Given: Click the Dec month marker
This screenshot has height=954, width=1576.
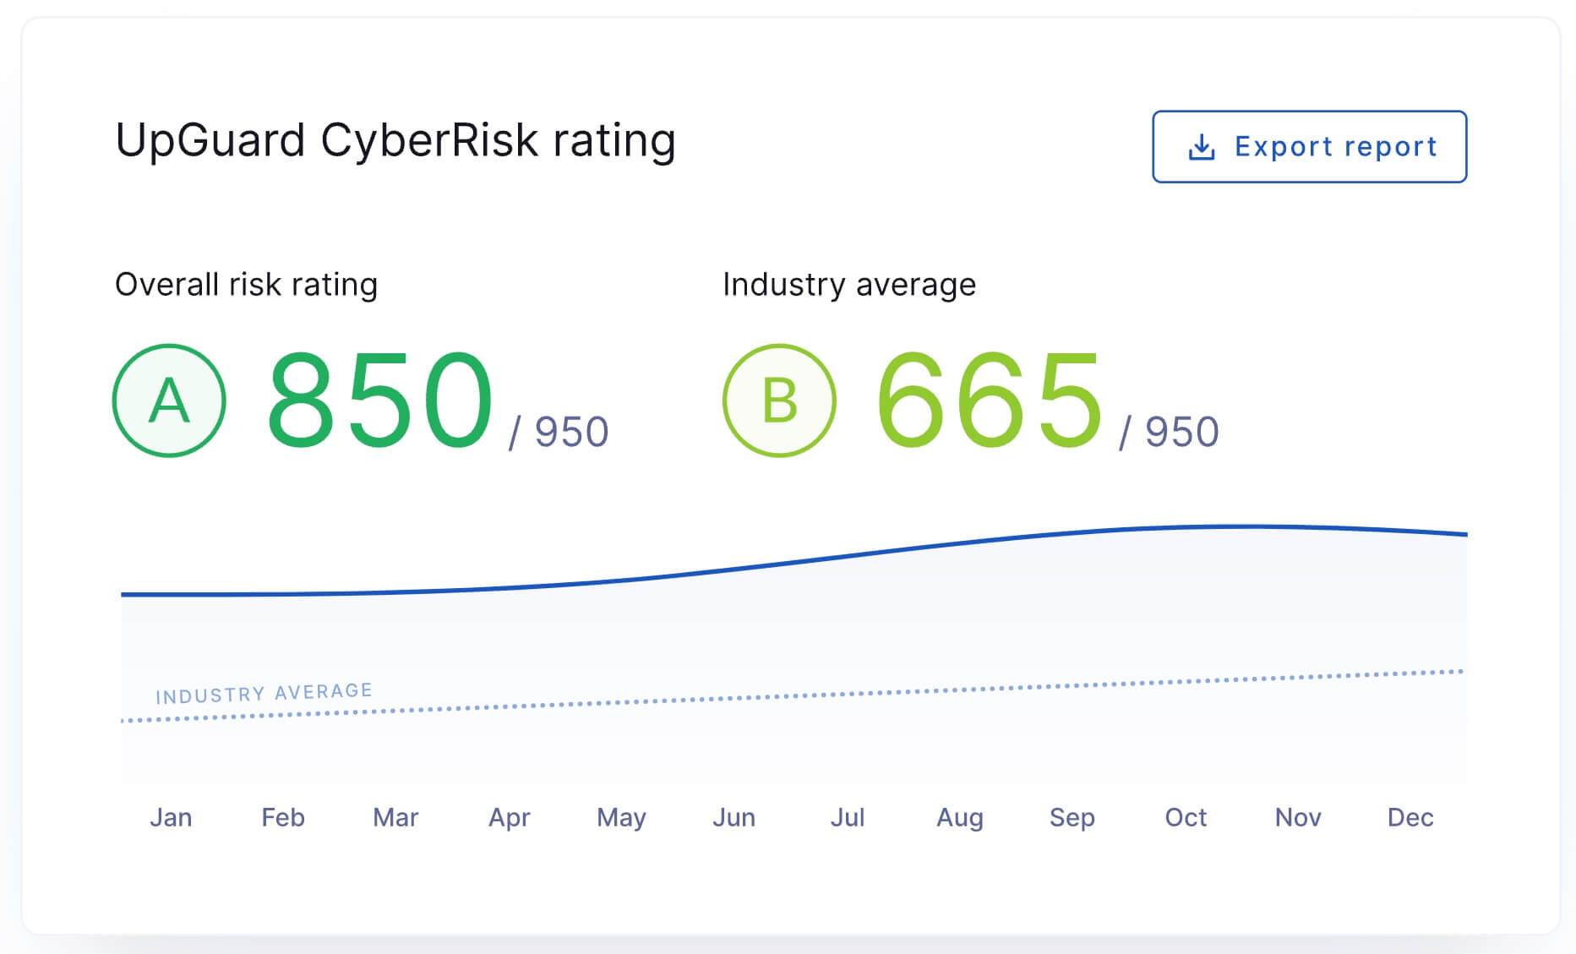Looking at the screenshot, I should click(x=1410, y=817).
